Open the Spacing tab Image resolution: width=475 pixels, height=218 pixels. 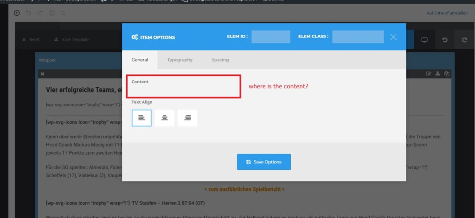220,60
